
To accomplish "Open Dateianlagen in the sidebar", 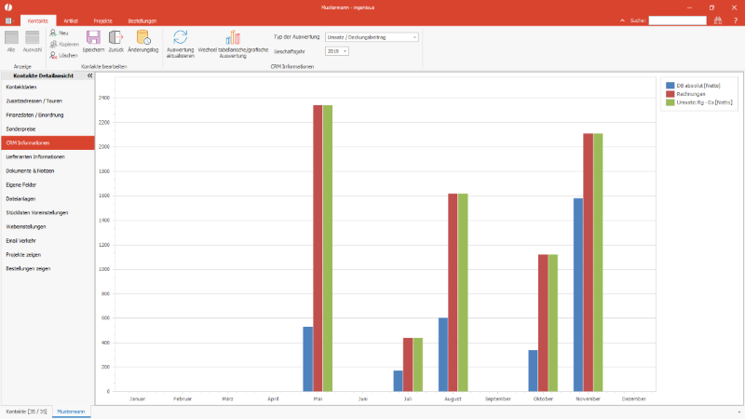I will pyautogui.click(x=47, y=199).
